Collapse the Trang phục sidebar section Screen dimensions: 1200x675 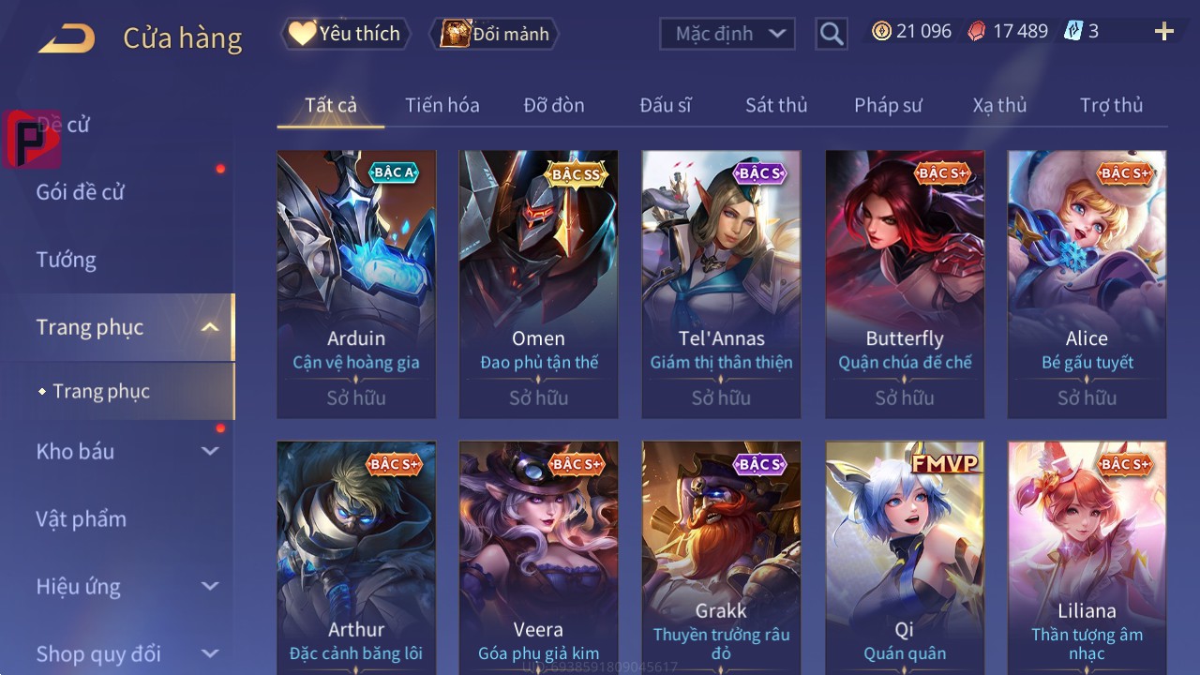pyautogui.click(x=210, y=327)
